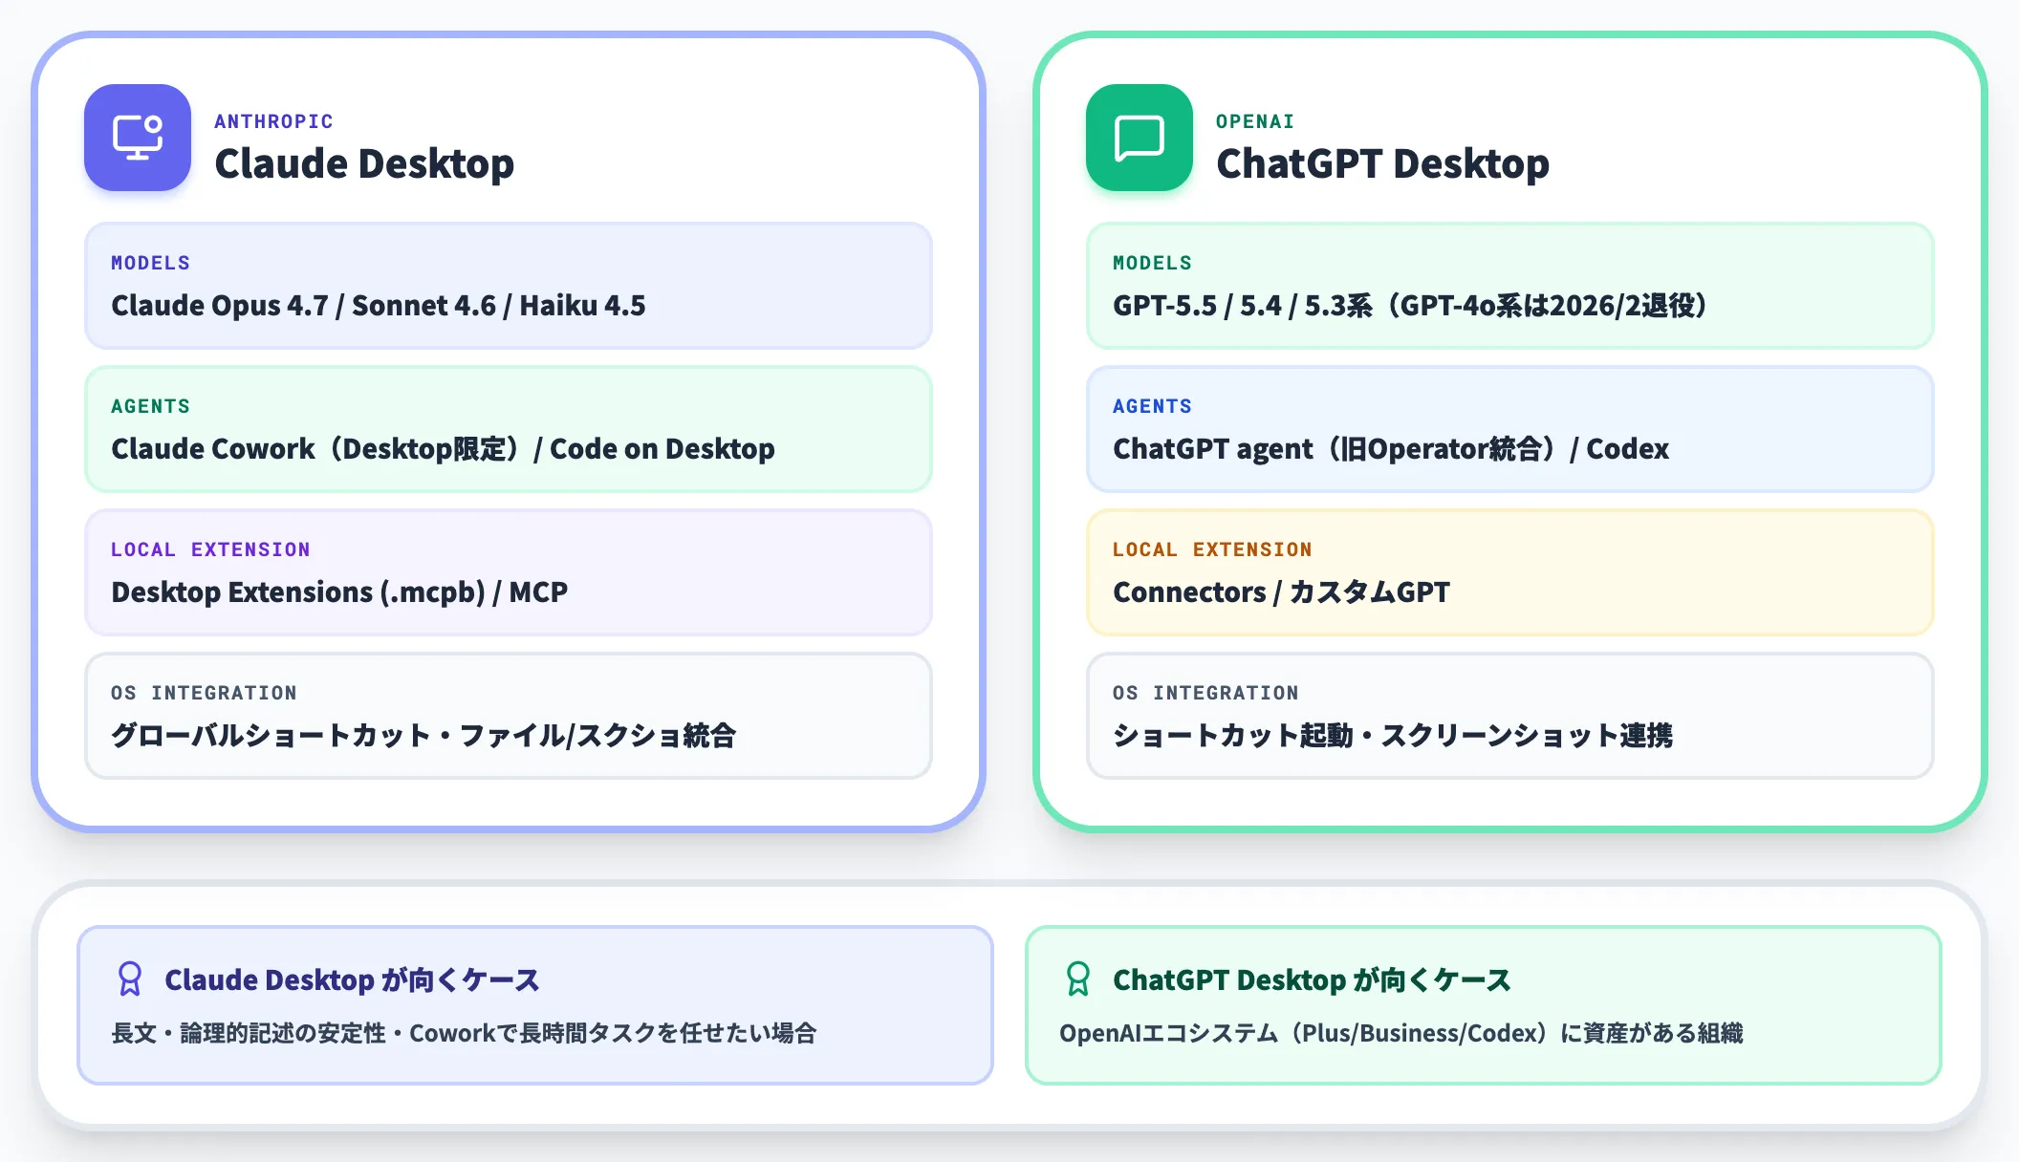Image resolution: width=2019 pixels, height=1162 pixels.
Task: Click the 'Claude Desktop が向くケース' title
Action: pyautogui.click(x=352, y=980)
